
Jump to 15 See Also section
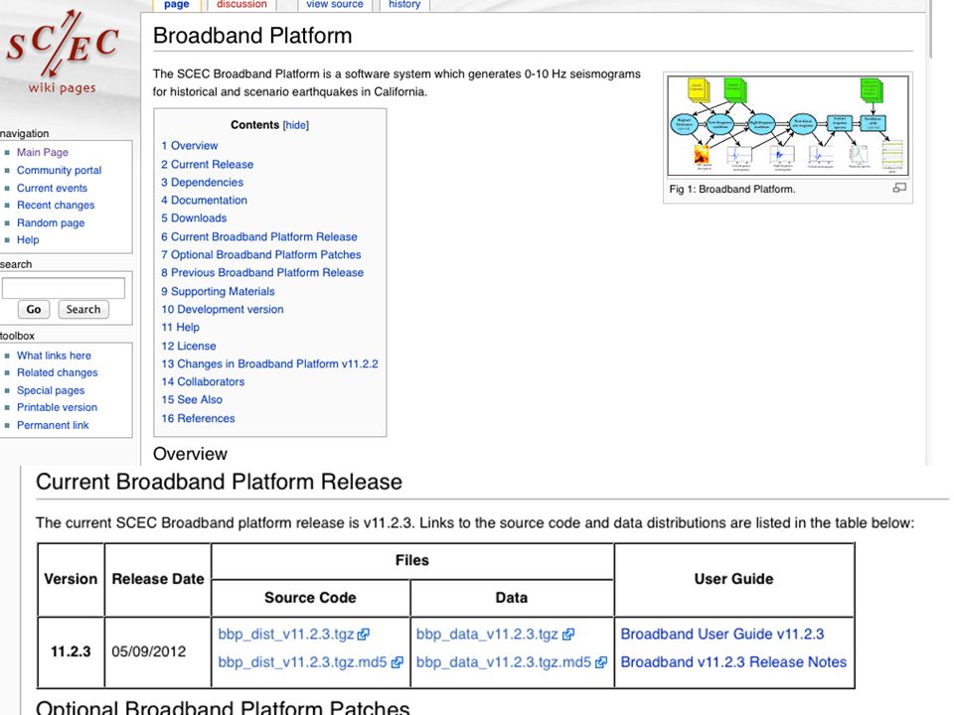pos(192,399)
